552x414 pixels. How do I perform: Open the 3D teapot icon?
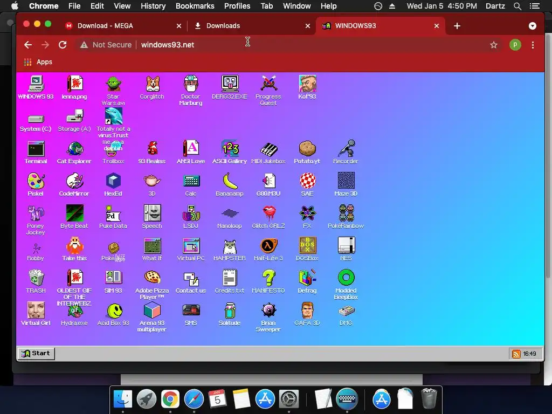151,185
